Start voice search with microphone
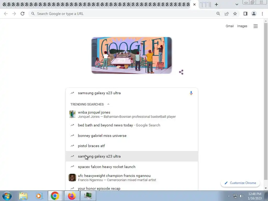The width and height of the screenshot is (268, 201). [x=191, y=93]
